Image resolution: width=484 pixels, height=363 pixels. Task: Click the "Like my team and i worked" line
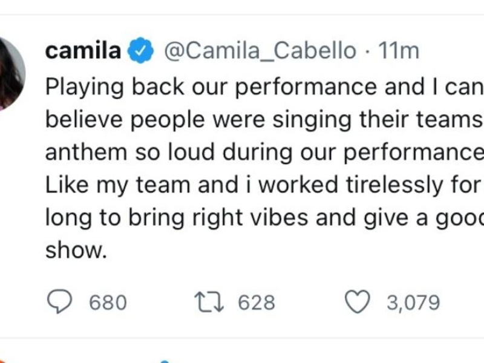pos(263,185)
